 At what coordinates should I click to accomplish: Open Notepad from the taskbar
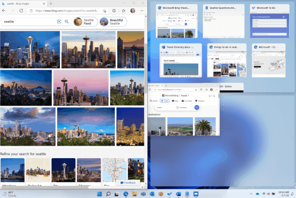(187, 194)
